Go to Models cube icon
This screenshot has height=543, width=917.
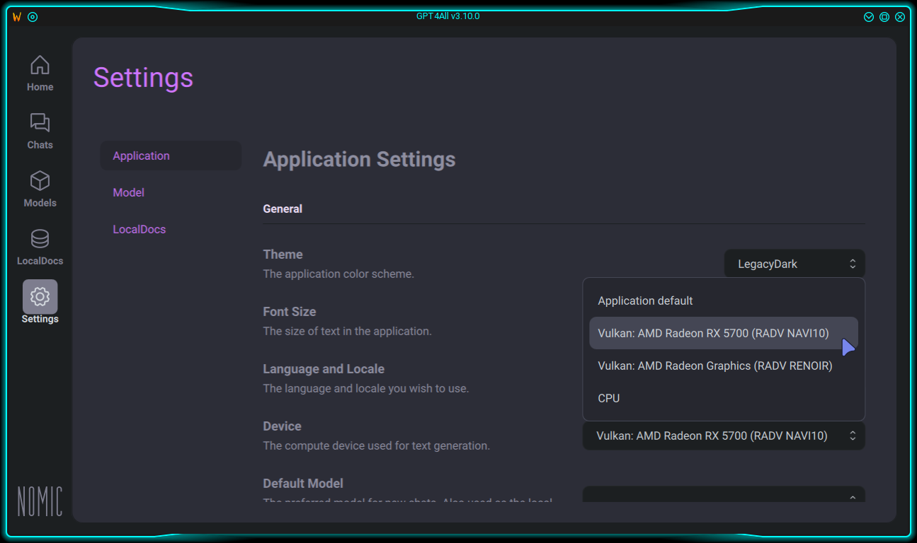pyautogui.click(x=40, y=181)
